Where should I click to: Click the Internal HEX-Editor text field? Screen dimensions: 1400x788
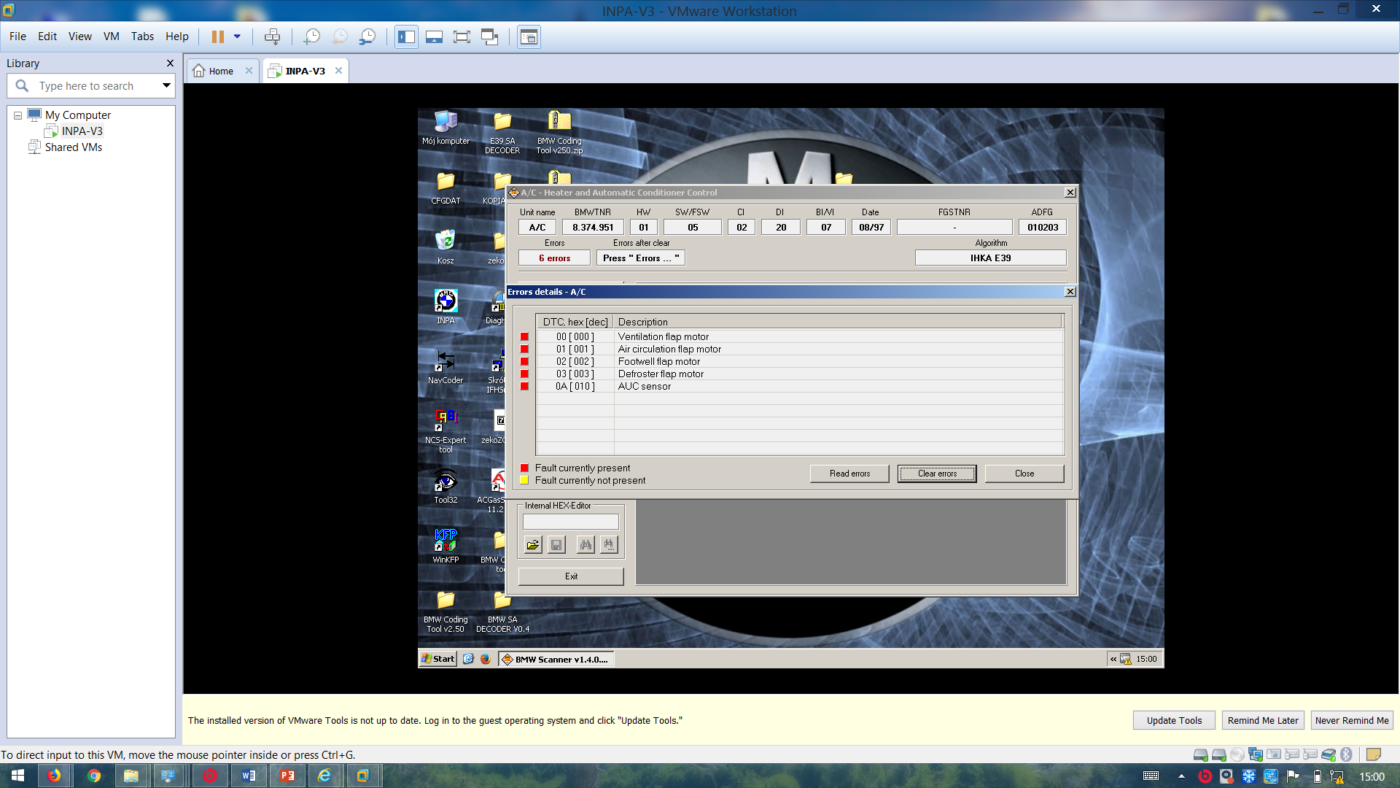coord(570,522)
